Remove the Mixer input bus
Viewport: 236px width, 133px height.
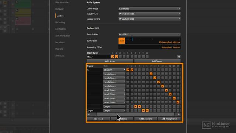178,57
